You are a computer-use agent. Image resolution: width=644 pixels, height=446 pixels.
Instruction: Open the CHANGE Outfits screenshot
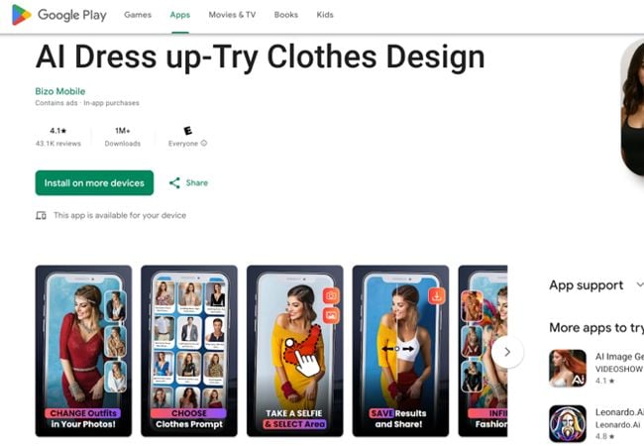[83, 351]
